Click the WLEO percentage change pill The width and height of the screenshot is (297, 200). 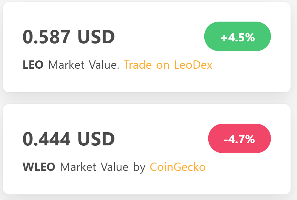[239, 138]
